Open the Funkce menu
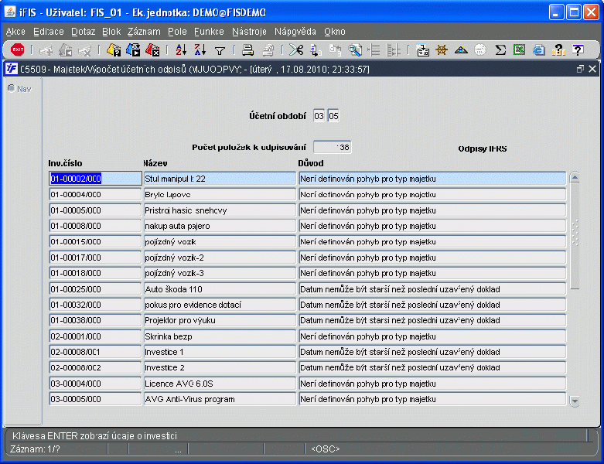The width and height of the screenshot is (604, 464). click(x=209, y=32)
